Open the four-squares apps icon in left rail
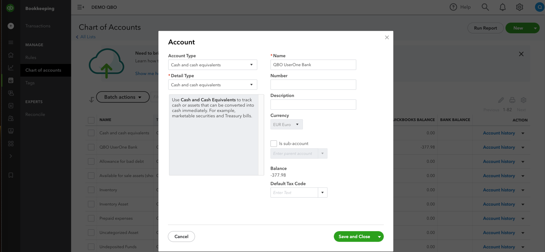545x252 pixels. pos(11,143)
